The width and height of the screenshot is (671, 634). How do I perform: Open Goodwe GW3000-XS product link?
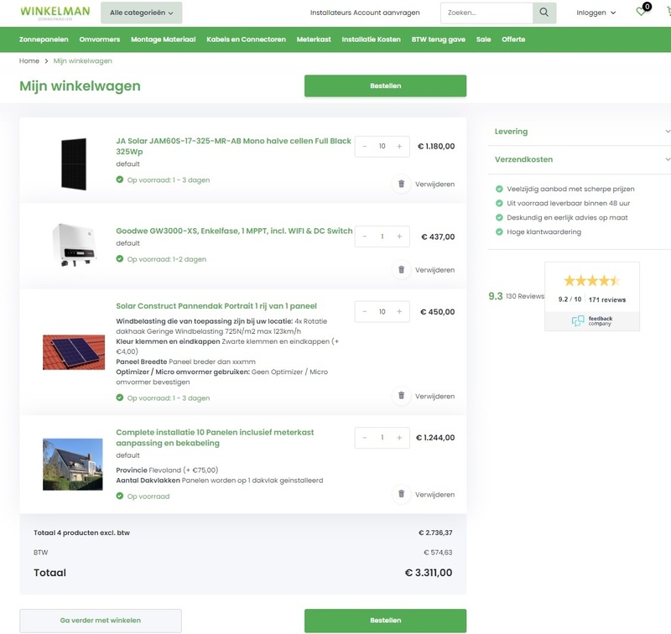tap(234, 231)
